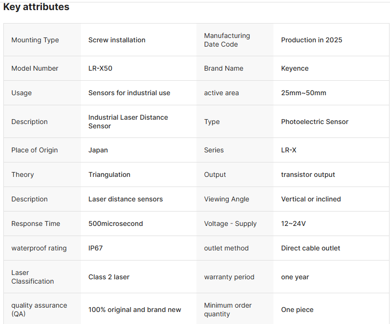Select the Photoelectric Sensor type value
The image size is (390, 324).
coord(314,122)
